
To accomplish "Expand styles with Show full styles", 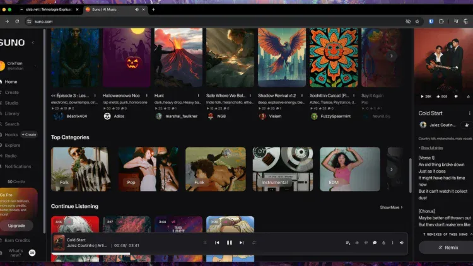I will pos(433,147).
